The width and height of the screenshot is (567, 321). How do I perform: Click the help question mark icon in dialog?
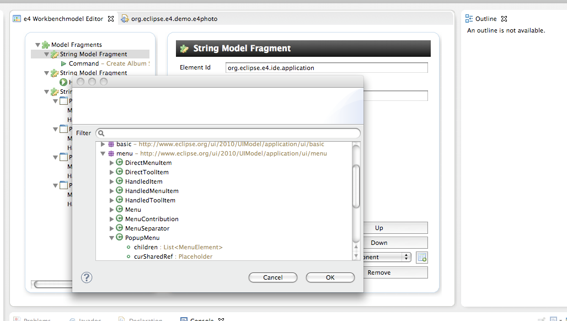click(x=87, y=277)
